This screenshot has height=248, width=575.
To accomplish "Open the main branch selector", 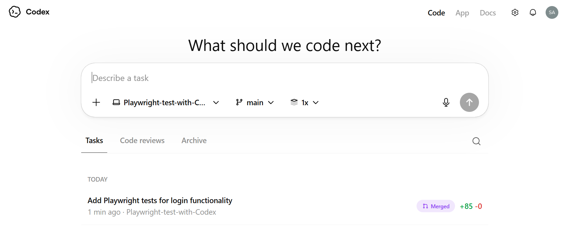I will [x=255, y=102].
